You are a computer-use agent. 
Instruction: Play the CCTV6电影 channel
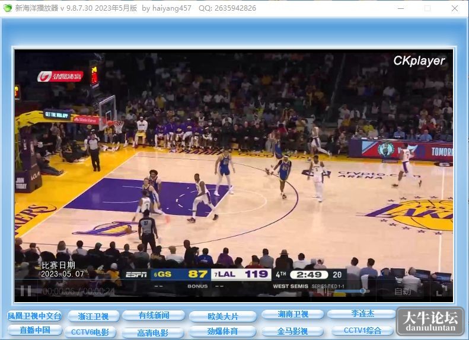90,332
